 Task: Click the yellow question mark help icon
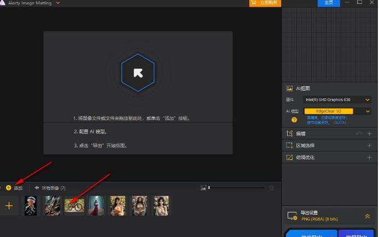[294, 120]
